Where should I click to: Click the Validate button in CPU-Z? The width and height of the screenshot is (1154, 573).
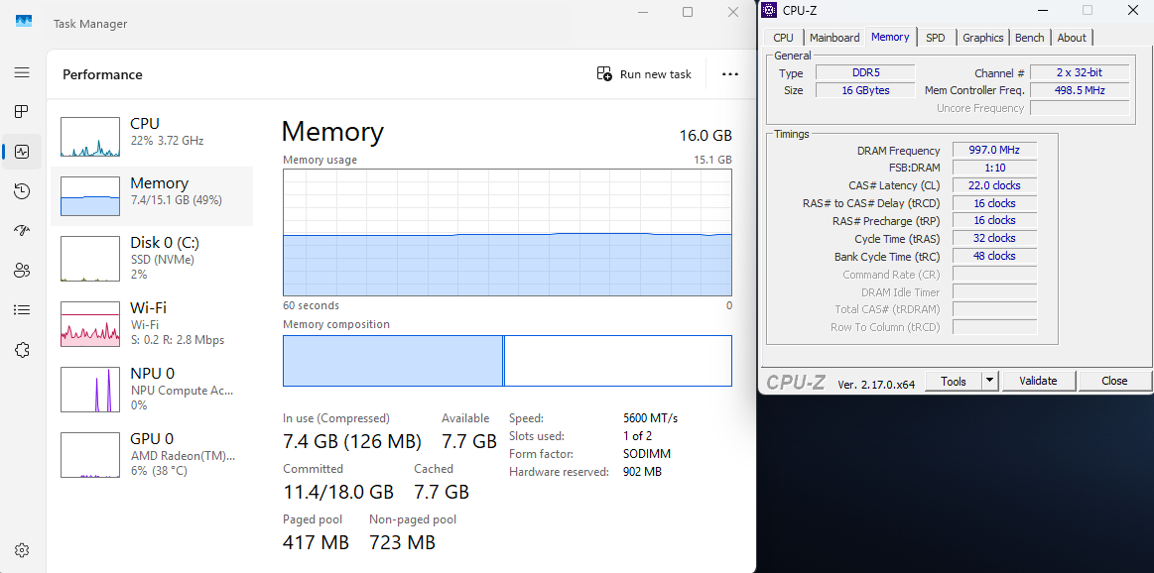pos(1038,381)
